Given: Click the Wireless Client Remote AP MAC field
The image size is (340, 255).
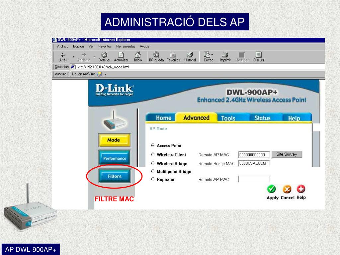Looking at the screenshot, I should pos(254,155).
